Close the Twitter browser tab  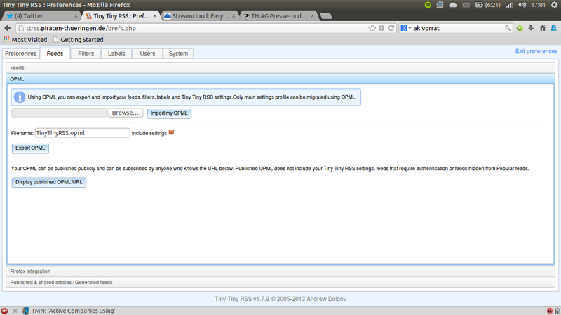click(x=76, y=16)
